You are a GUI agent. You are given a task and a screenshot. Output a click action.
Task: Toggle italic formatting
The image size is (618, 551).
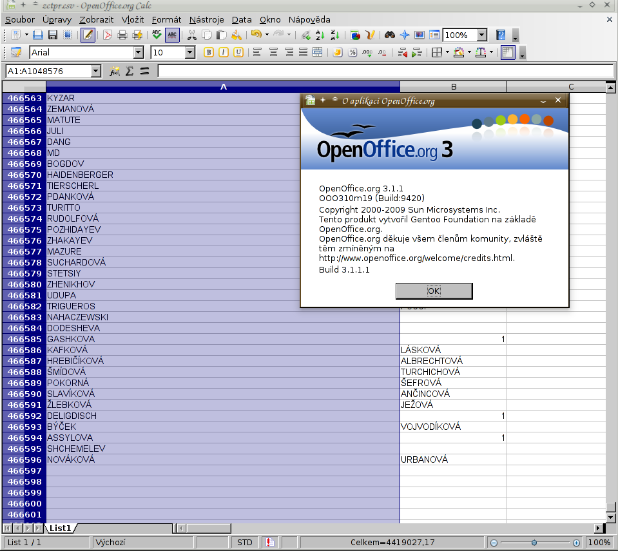[224, 52]
